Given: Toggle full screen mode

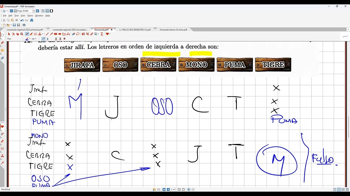Looking at the screenshot, I should coord(51,11).
